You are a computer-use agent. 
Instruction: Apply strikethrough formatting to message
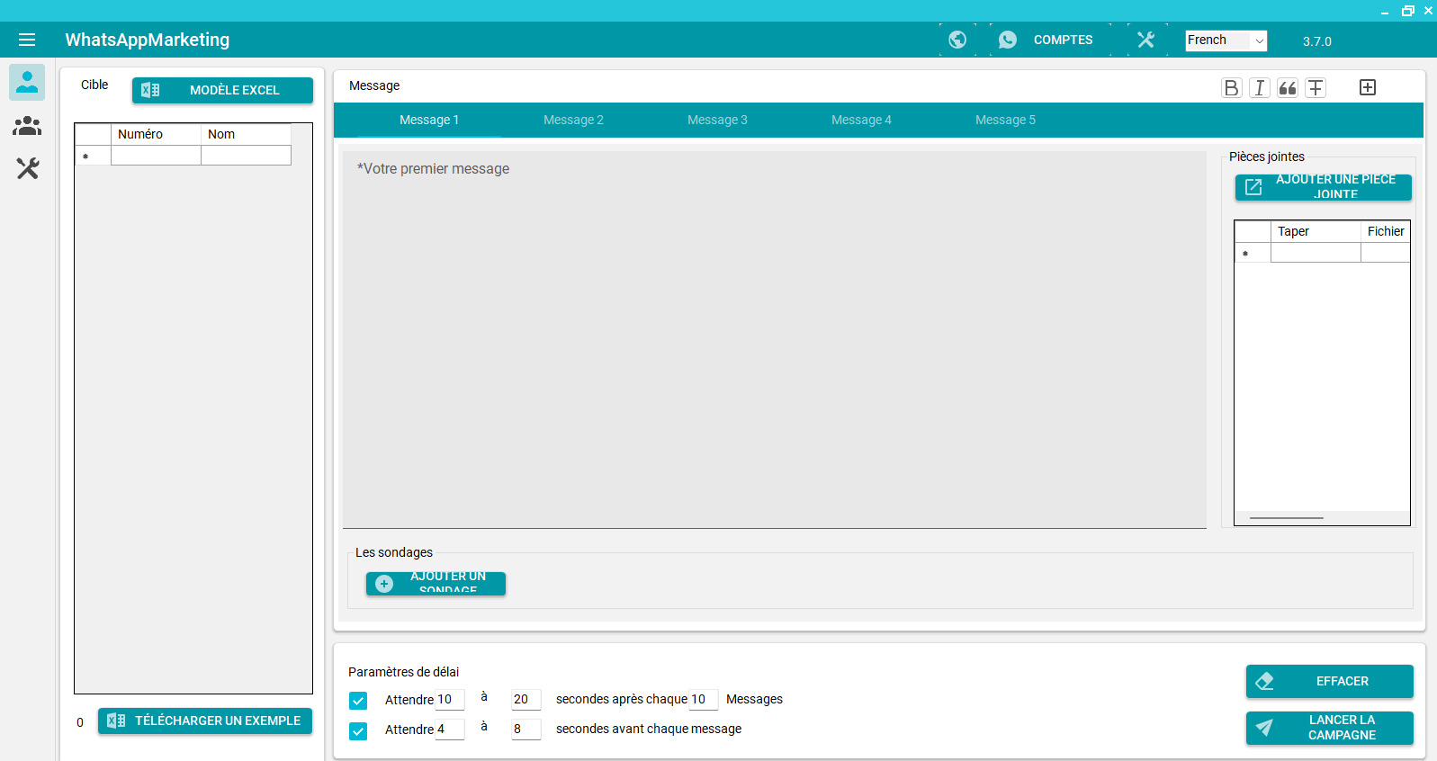(1316, 87)
